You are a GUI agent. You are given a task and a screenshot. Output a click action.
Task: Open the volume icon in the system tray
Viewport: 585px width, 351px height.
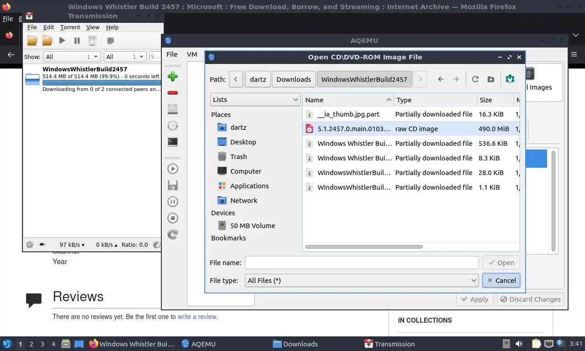tap(519, 344)
